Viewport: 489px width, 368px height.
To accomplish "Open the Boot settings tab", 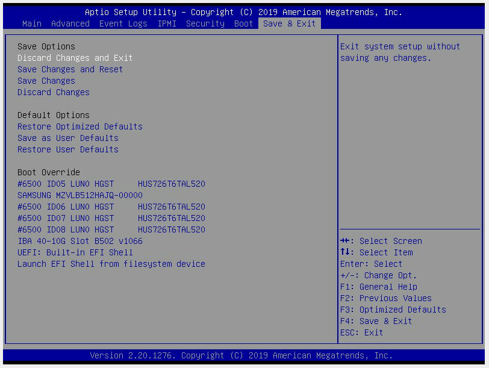I will click(243, 23).
